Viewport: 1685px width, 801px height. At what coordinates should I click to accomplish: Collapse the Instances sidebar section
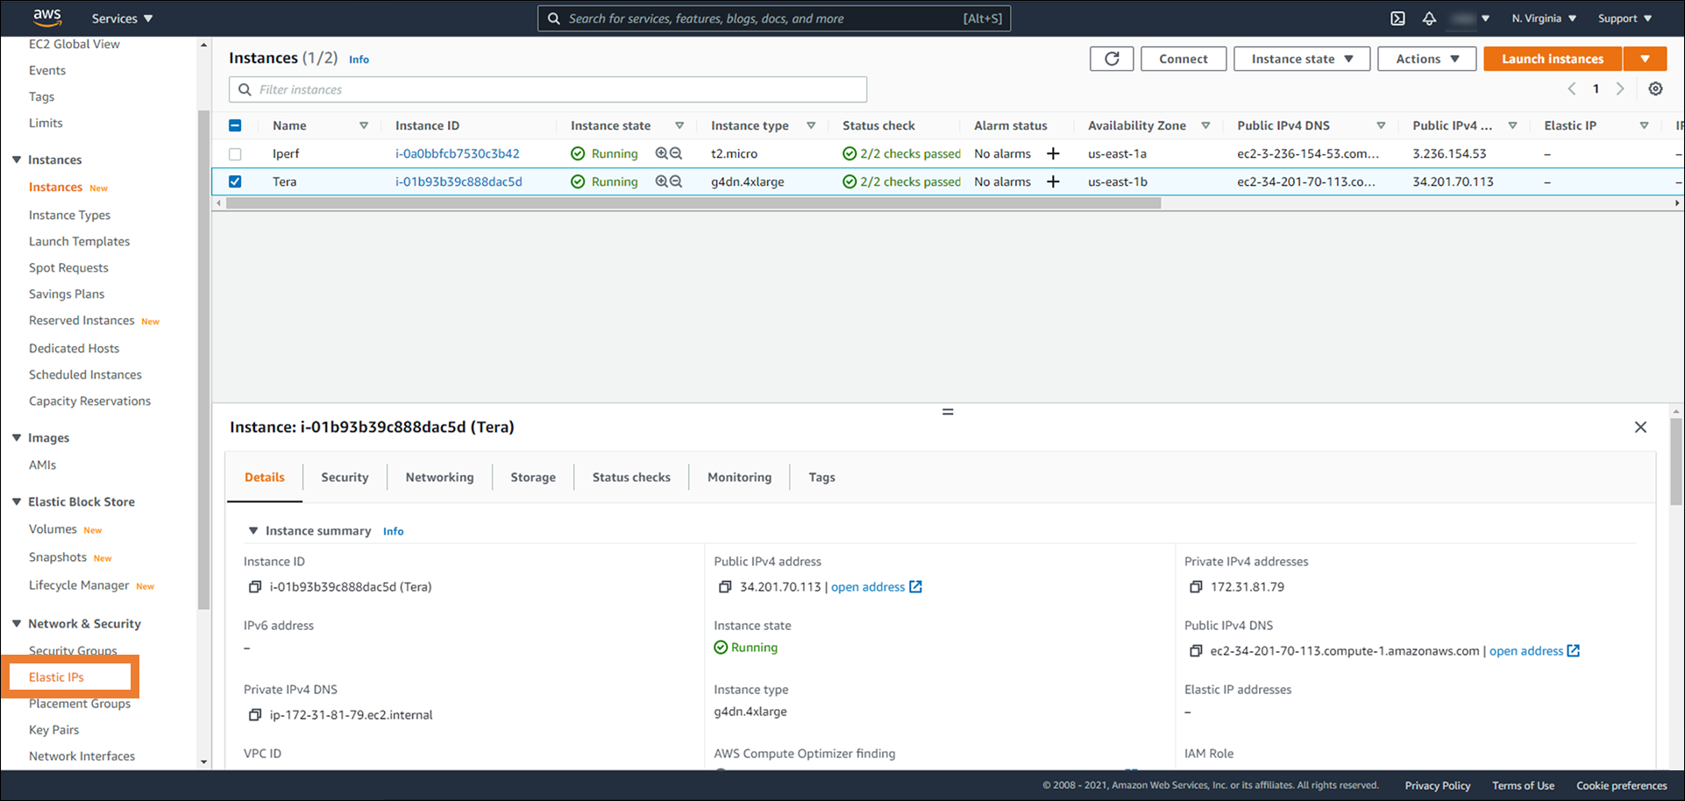tap(17, 159)
